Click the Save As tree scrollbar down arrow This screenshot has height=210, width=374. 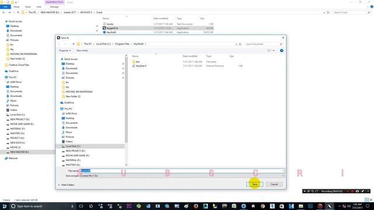click(126, 164)
